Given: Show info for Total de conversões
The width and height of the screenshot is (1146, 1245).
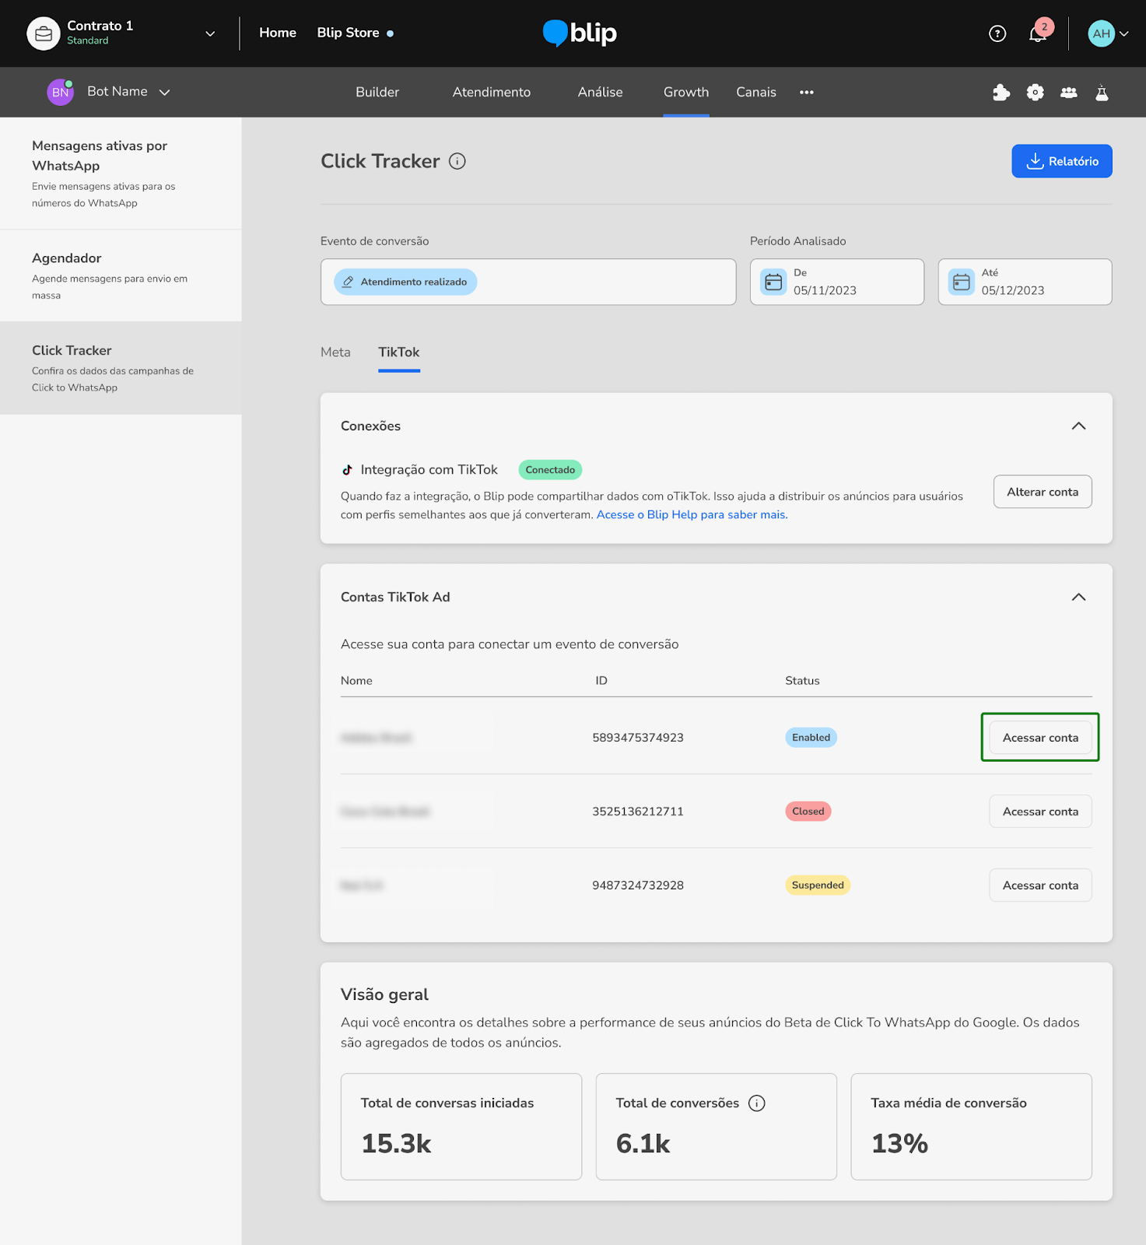Looking at the screenshot, I should pyautogui.click(x=757, y=1103).
